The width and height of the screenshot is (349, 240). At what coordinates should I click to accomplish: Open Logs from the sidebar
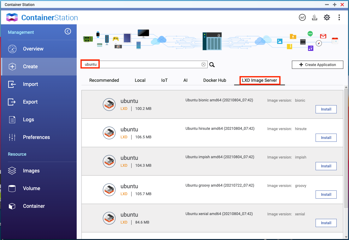pyautogui.click(x=28, y=120)
